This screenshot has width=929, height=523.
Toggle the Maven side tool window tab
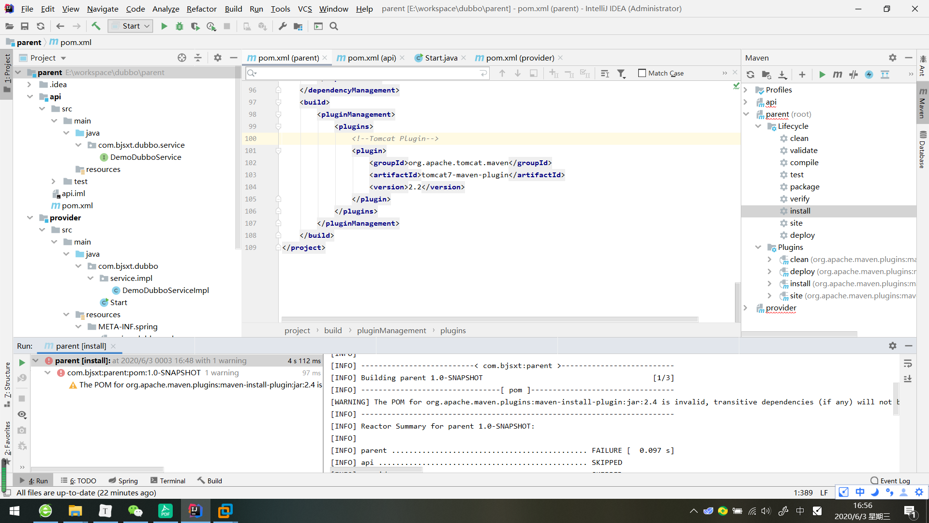pyautogui.click(x=923, y=103)
